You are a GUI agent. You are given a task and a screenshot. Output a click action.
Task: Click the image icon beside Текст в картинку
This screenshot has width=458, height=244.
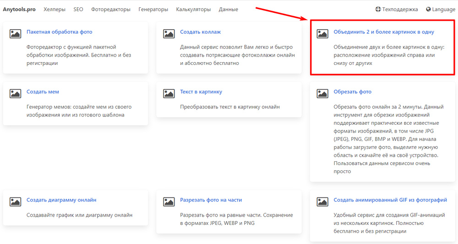pyautogui.click(x=169, y=93)
